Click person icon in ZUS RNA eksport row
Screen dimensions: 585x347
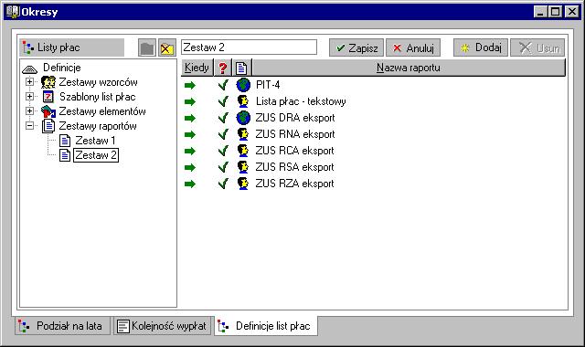(243, 134)
